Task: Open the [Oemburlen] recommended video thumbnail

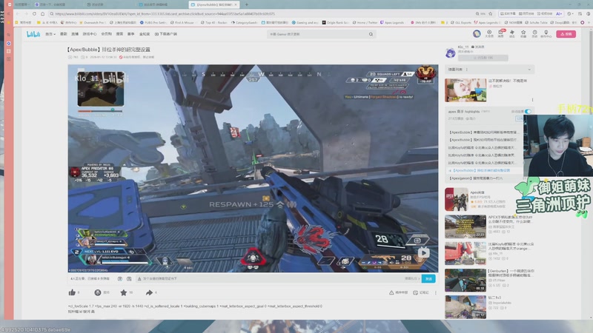Action: (466, 280)
